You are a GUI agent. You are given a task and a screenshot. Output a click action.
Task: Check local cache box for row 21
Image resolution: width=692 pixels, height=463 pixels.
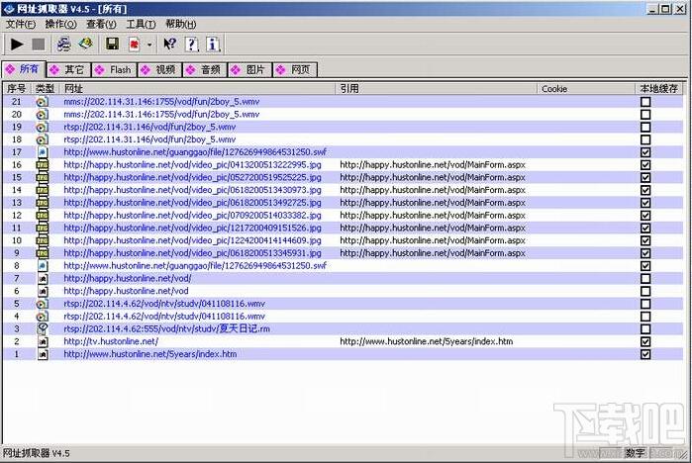coord(645,102)
